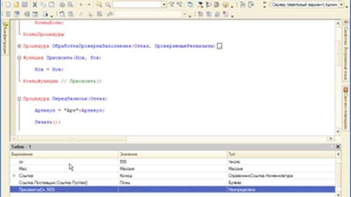
Task: Click the code line Исх = Нов;
Action: (x=49, y=69)
